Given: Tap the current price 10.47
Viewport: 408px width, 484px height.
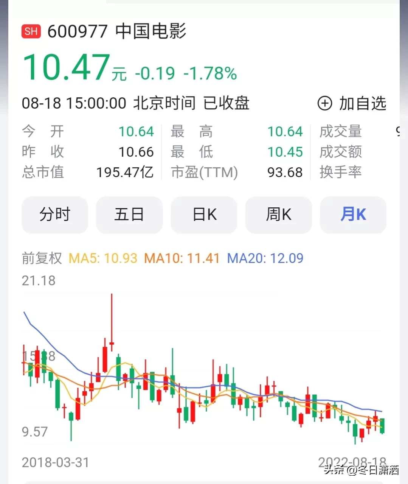Looking at the screenshot, I should 66,67.
